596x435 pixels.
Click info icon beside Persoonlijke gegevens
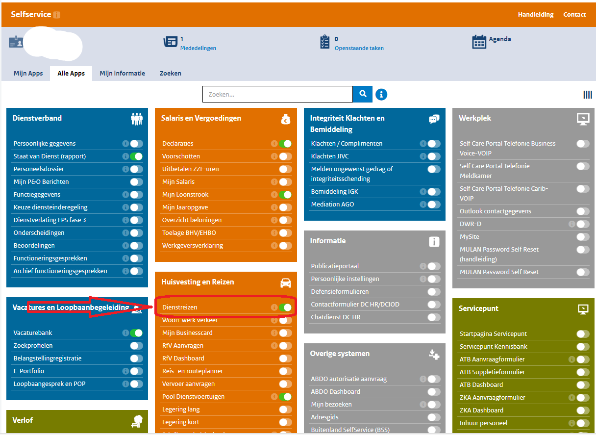click(x=125, y=144)
